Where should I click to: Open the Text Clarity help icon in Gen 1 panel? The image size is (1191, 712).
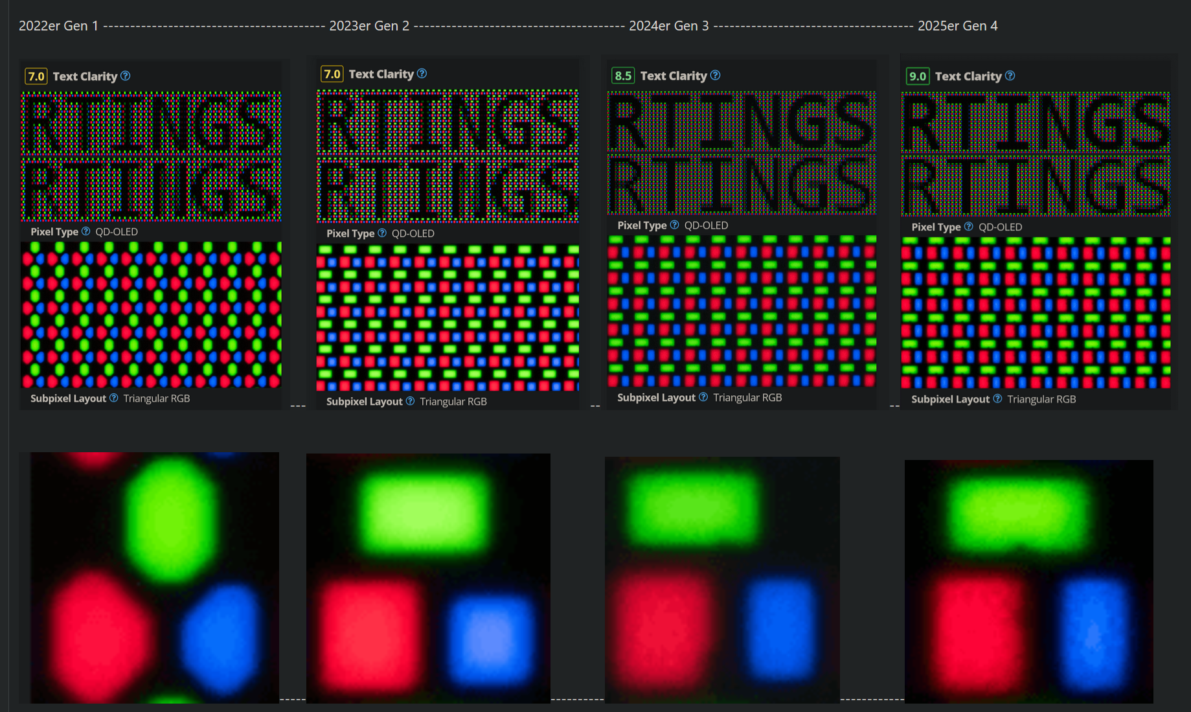tap(126, 76)
